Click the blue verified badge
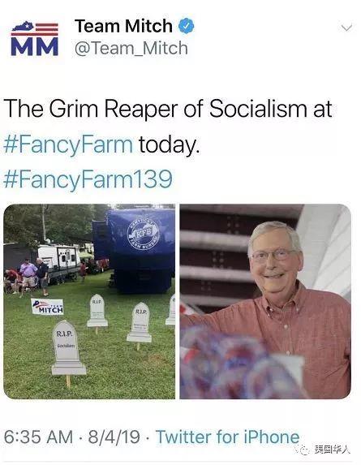This screenshot has height=465, width=361. pyautogui.click(x=186, y=26)
